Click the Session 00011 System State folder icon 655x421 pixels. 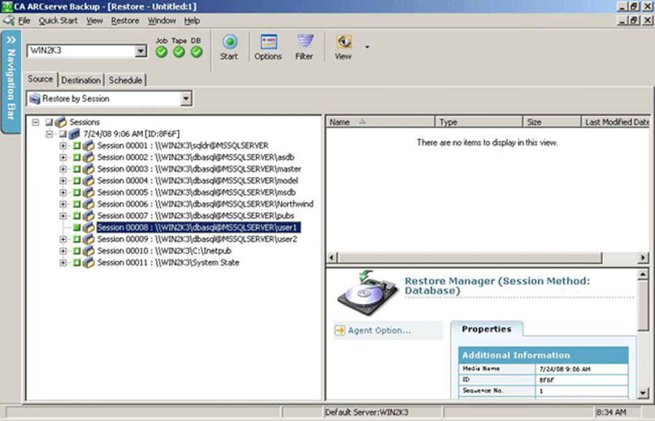(89, 262)
